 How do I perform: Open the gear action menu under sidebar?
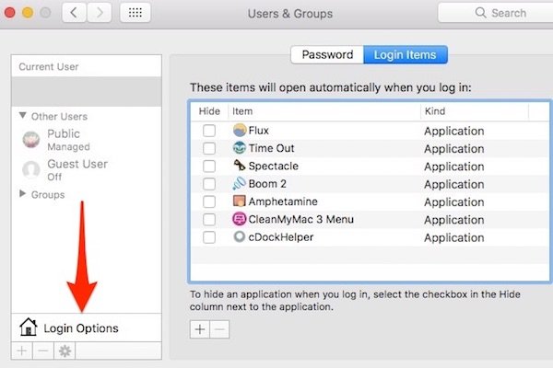pos(65,351)
